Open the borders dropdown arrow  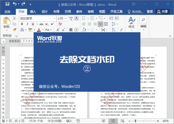(97, 30)
